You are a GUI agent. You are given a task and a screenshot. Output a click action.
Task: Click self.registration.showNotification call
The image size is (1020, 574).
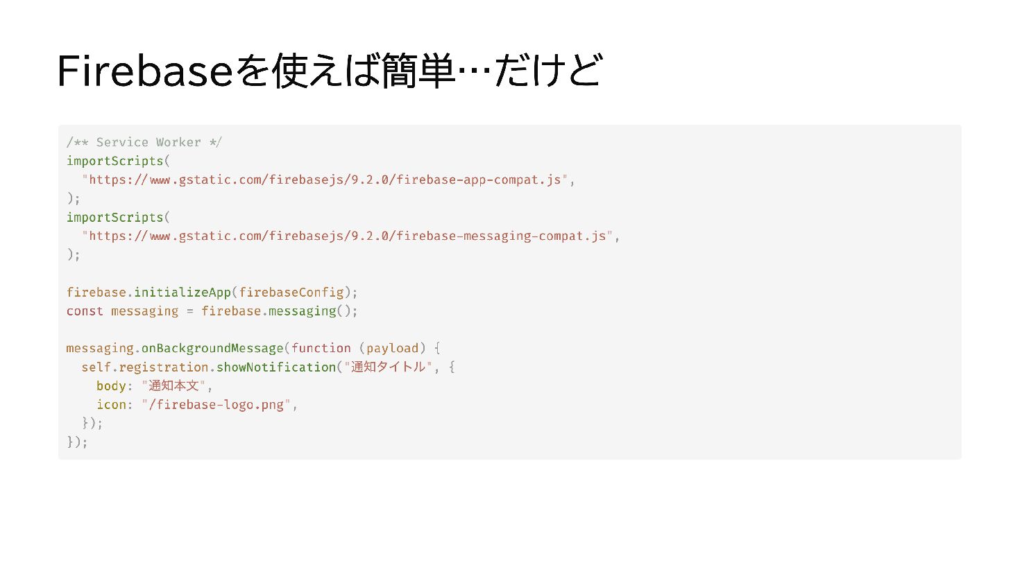[x=209, y=367]
